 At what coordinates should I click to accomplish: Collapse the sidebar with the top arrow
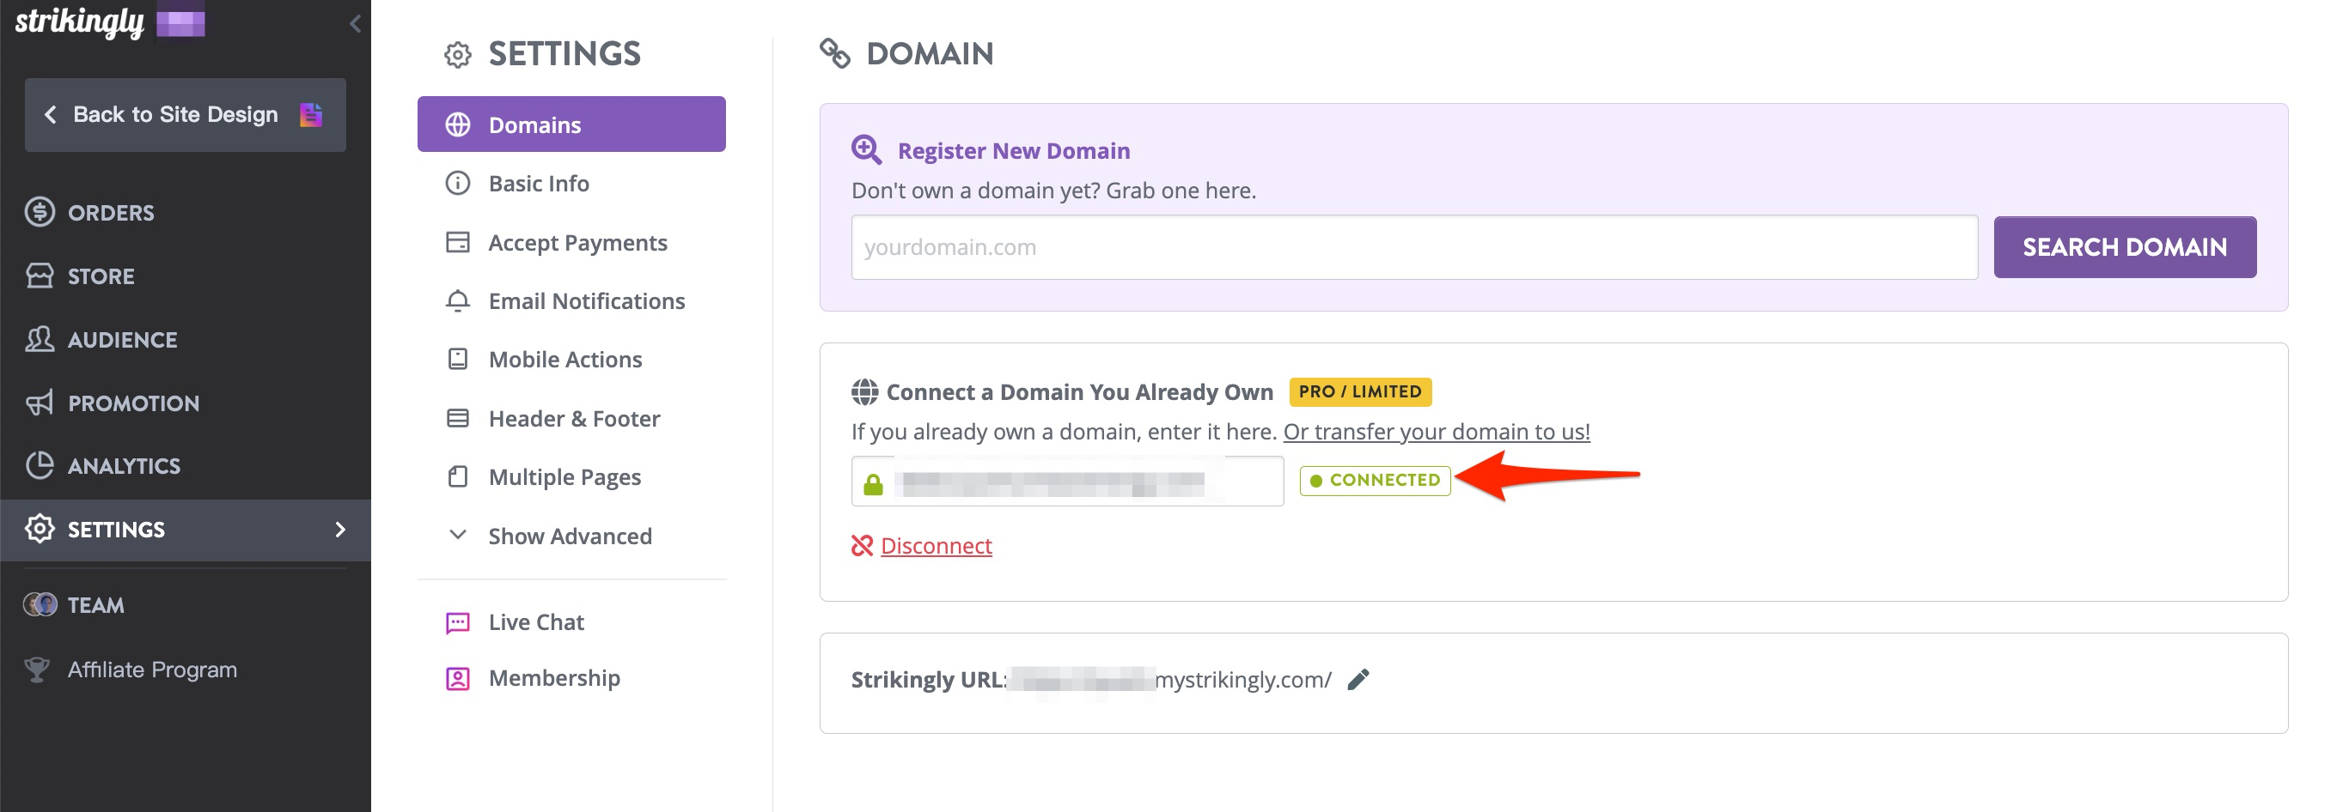(355, 24)
